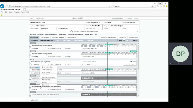Click the smiley feedback icon

point(166,6)
